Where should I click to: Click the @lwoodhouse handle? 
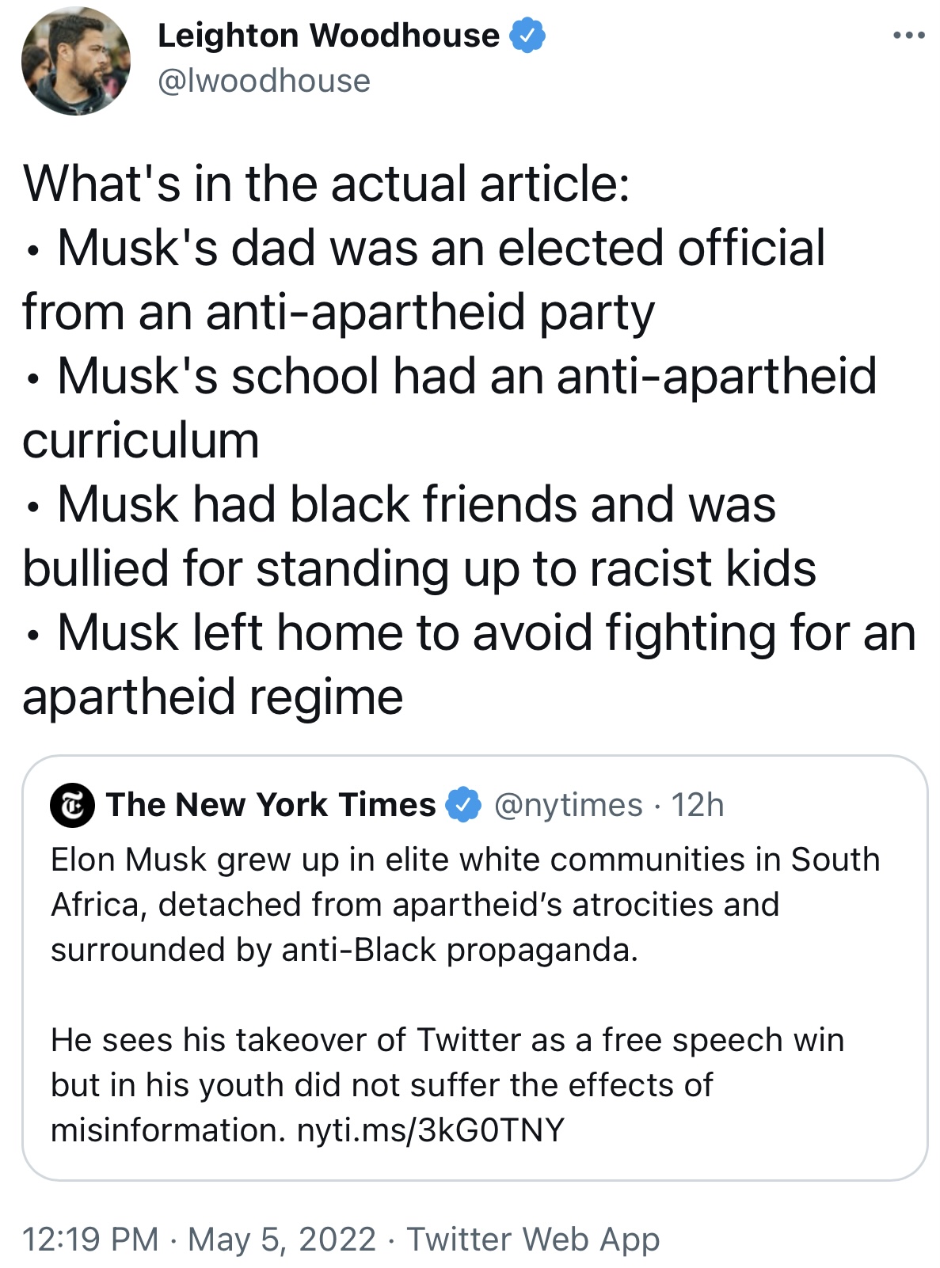pos(264,81)
